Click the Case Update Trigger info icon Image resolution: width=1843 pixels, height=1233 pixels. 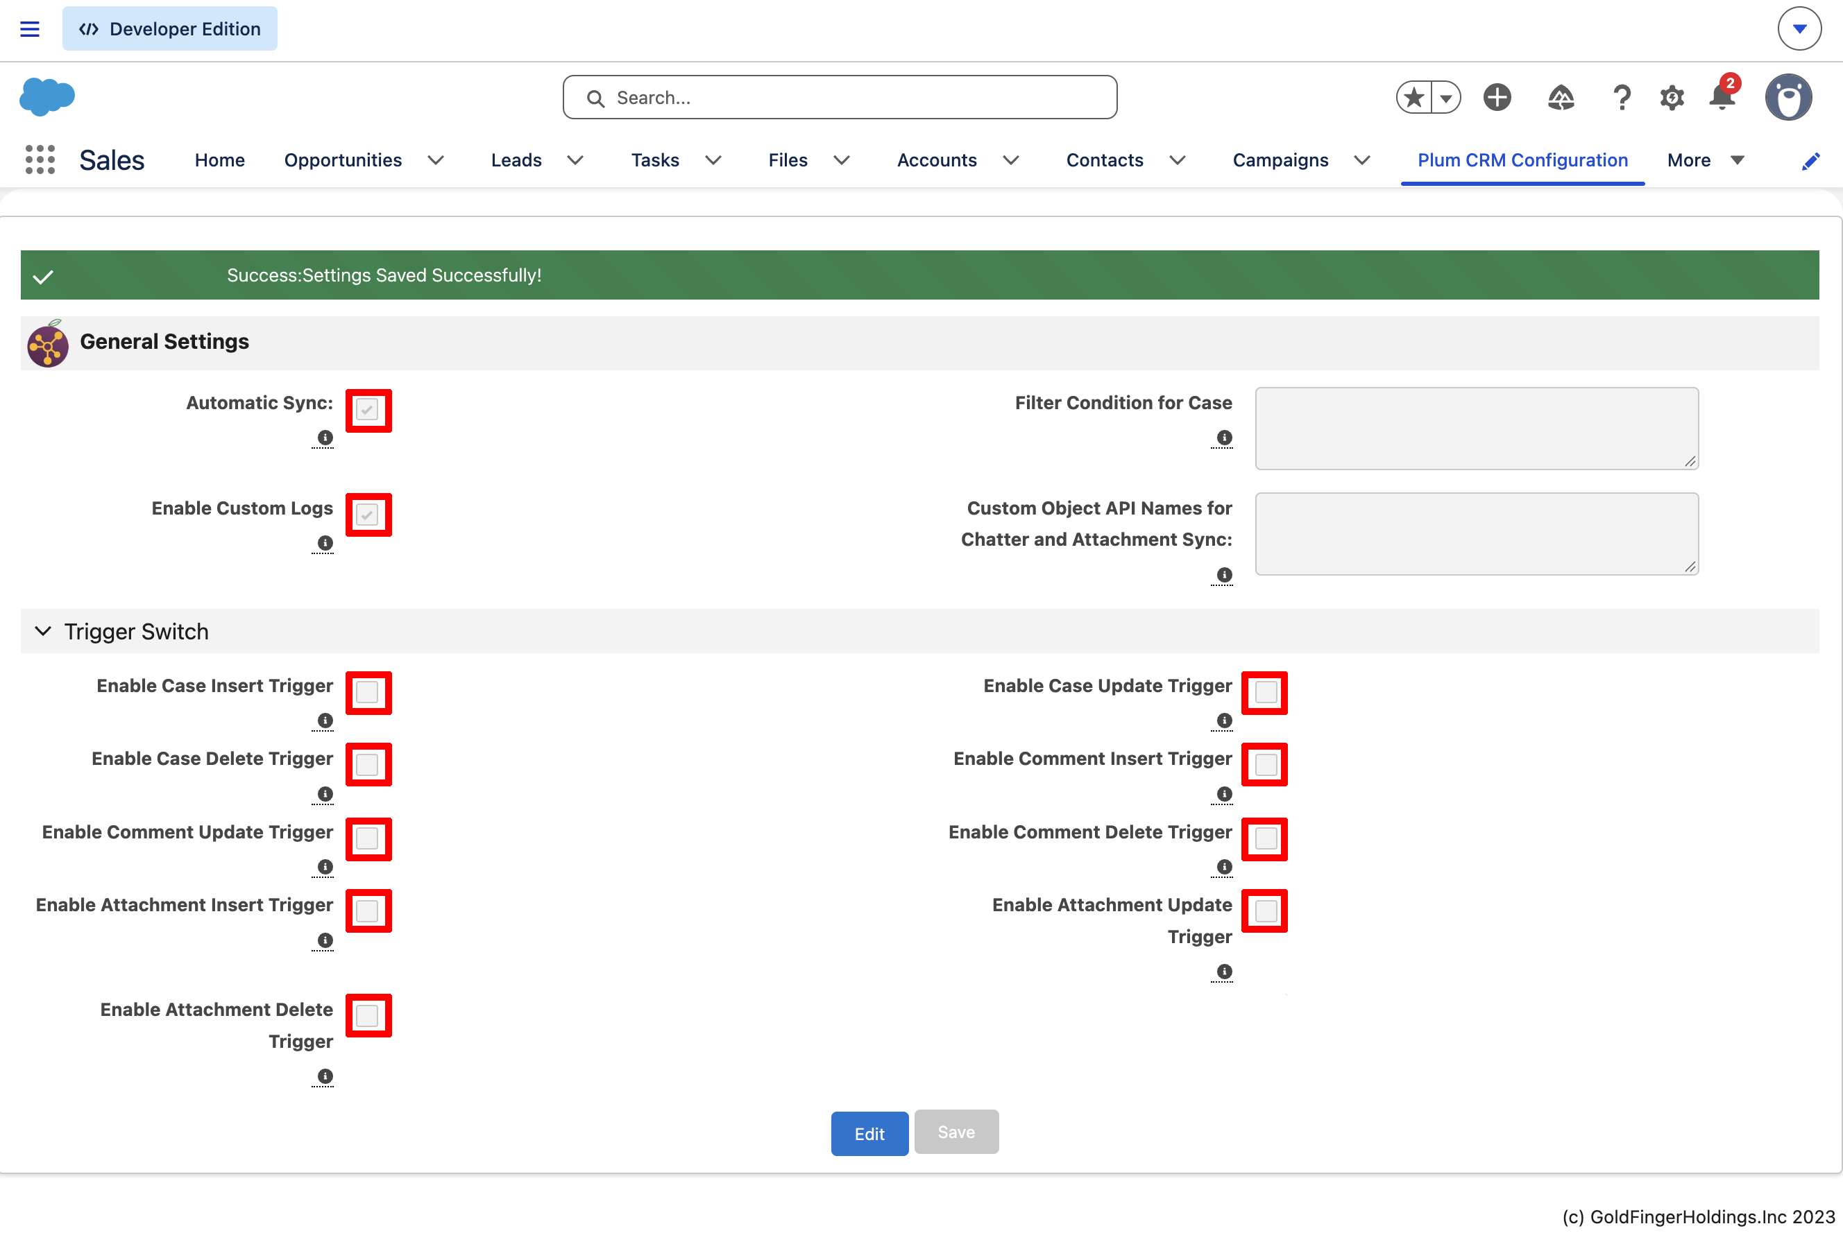pos(1224,721)
